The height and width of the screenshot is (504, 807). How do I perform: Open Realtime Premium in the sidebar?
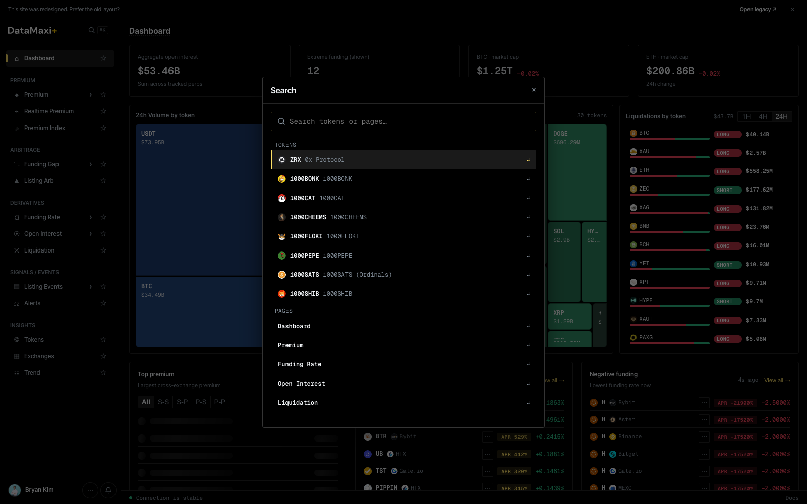click(49, 111)
